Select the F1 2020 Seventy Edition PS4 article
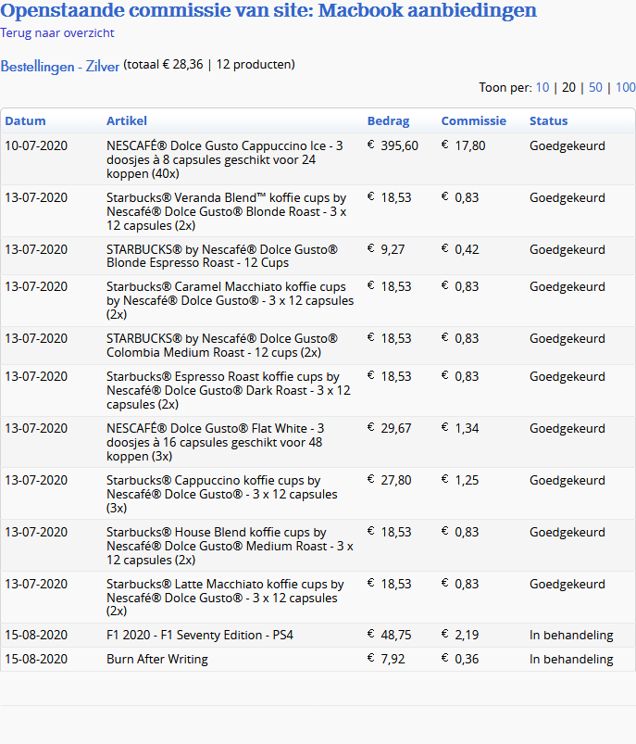Screen dimensions: 636x744 [200, 635]
